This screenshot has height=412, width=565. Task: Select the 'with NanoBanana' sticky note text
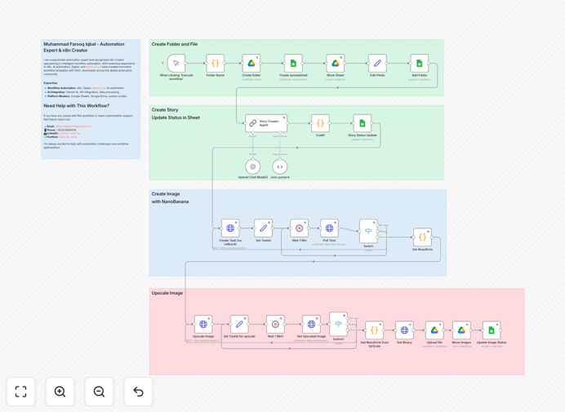tap(170, 202)
